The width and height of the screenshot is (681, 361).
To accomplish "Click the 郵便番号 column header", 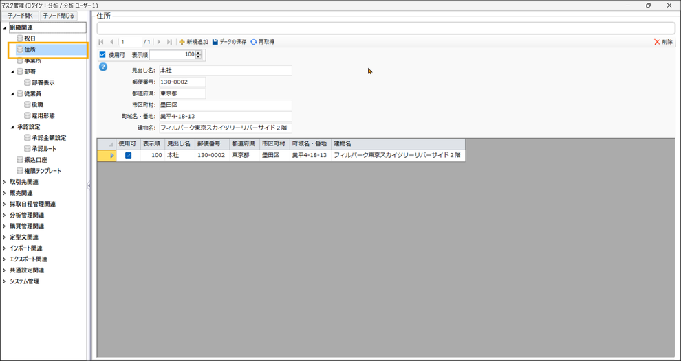I will click(212, 144).
